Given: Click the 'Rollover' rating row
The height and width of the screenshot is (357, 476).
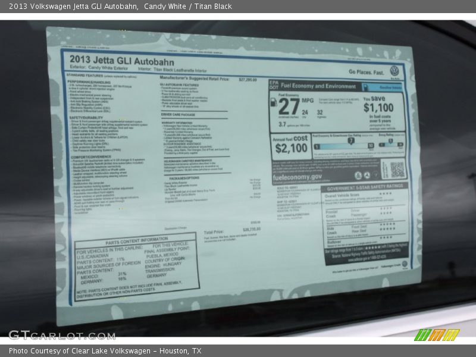Looking at the screenshot, I should click(x=360, y=240).
